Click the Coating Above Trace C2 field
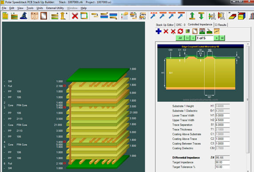 (x=222, y=139)
